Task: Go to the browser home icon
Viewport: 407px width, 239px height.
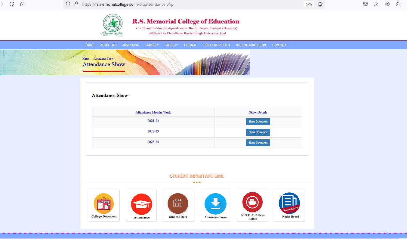Action: pyautogui.click(x=22, y=4)
